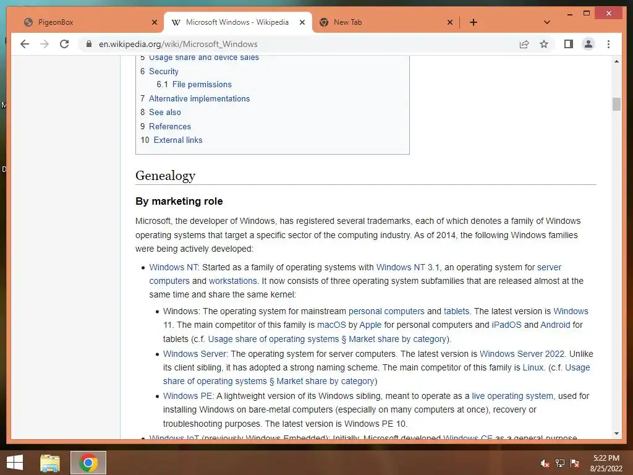Open the Chrome profile avatar
Image resolution: width=633 pixels, height=475 pixels.
[x=588, y=44]
